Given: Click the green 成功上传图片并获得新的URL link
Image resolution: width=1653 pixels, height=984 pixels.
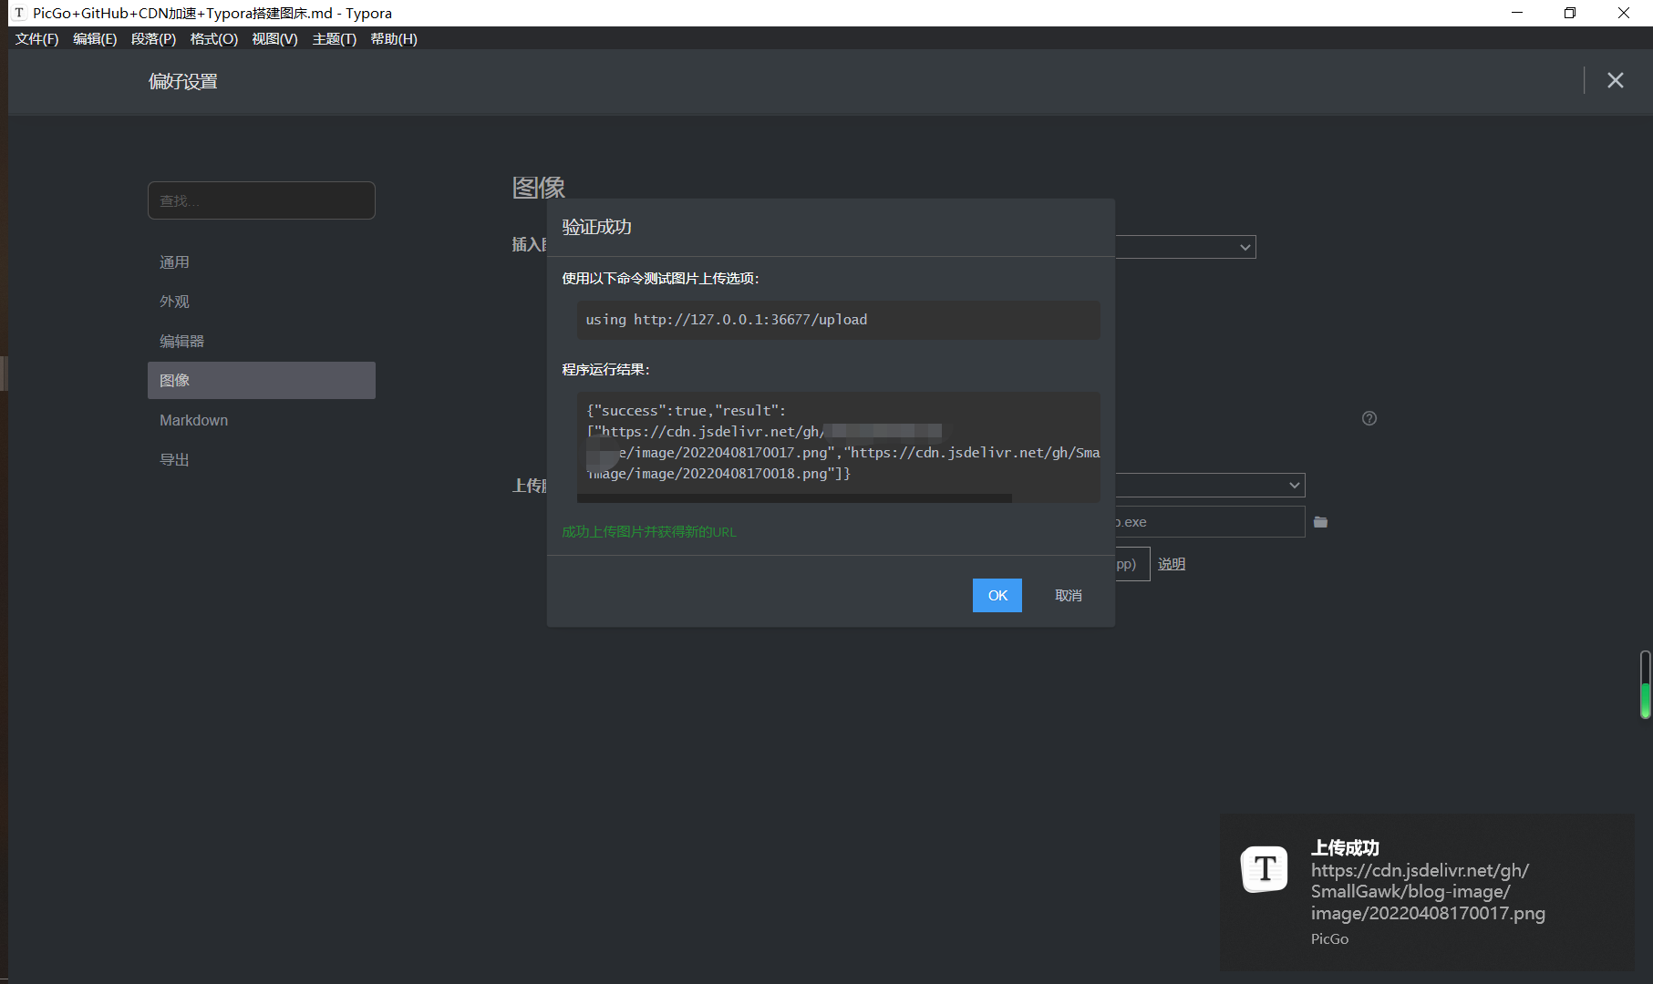Looking at the screenshot, I should [649, 531].
